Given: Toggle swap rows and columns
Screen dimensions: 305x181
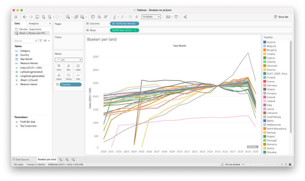Looking at the screenshot, I should (x=93, y=17).
